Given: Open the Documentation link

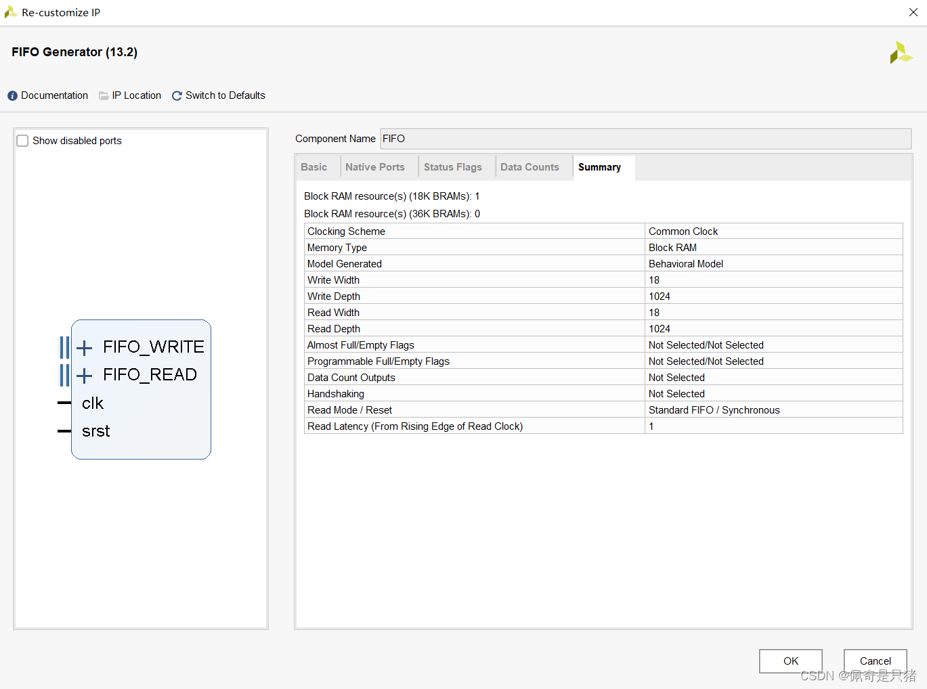Looking at the screenshot, I should (54, 95).
